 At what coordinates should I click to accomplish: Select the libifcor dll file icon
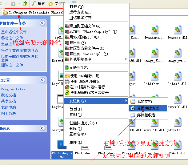tap(154, 76)
